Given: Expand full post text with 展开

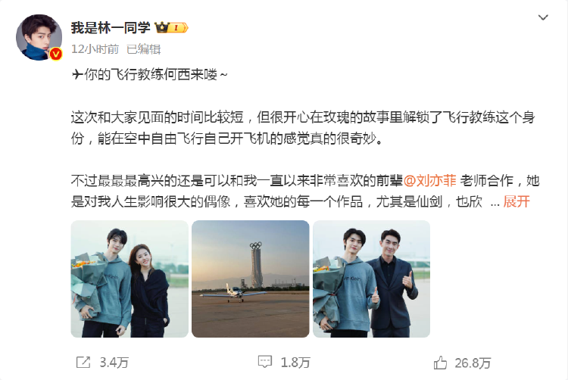Looking at the screenshot, I should click(517, 201).
